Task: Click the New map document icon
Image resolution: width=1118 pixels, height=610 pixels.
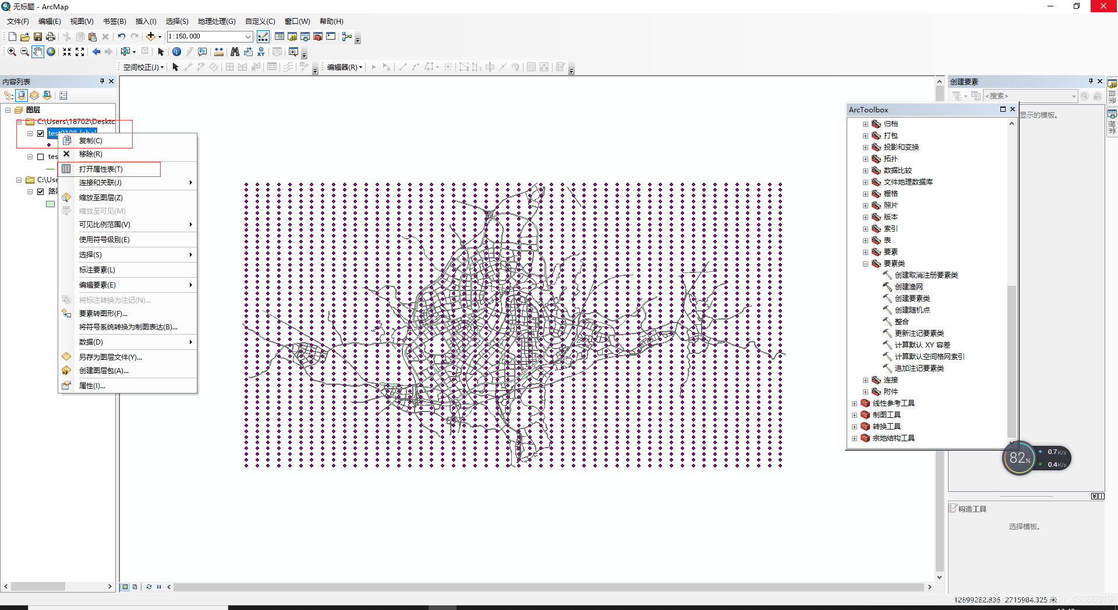Action: (x=12, y=37)
